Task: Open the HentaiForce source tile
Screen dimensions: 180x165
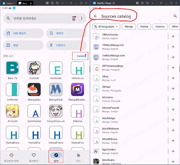Action: pyautogui.click(x=56, y=133)
